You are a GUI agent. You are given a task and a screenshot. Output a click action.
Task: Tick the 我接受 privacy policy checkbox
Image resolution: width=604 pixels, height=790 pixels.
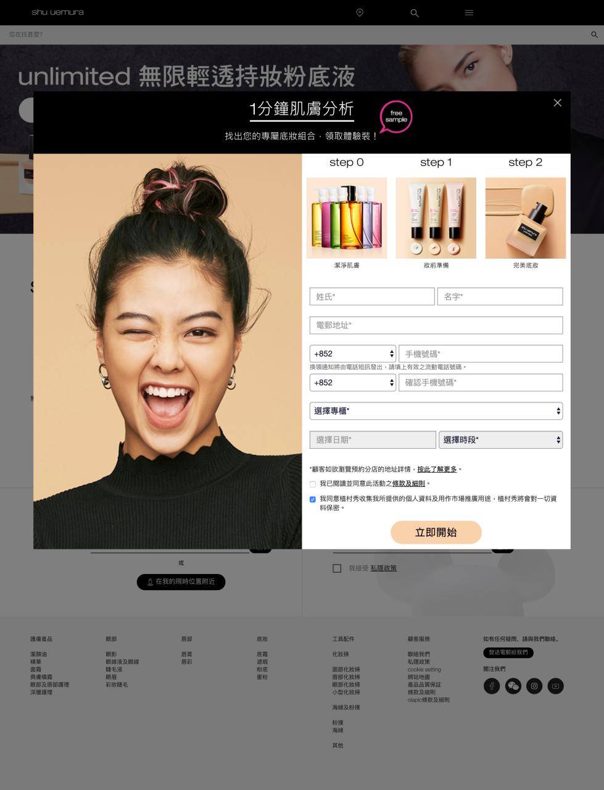(337, 568)
